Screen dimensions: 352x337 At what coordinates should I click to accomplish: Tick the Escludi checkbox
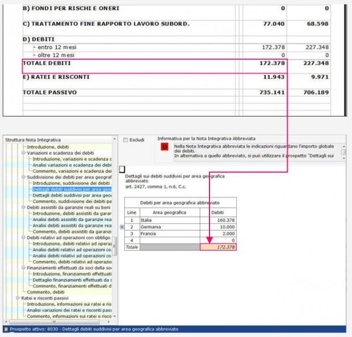[x=125, y=140]
